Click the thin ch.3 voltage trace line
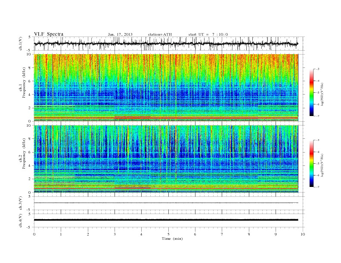Viewport: 341px width, 263px height. (166, 203)
